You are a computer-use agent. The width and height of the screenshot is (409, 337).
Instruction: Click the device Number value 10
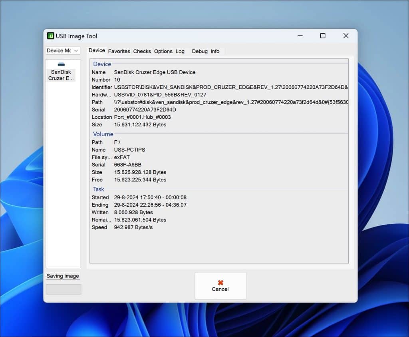pos(117,80)
